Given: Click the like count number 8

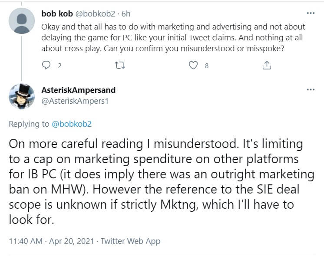Looking at the screenshot, I should click(207, 66).
